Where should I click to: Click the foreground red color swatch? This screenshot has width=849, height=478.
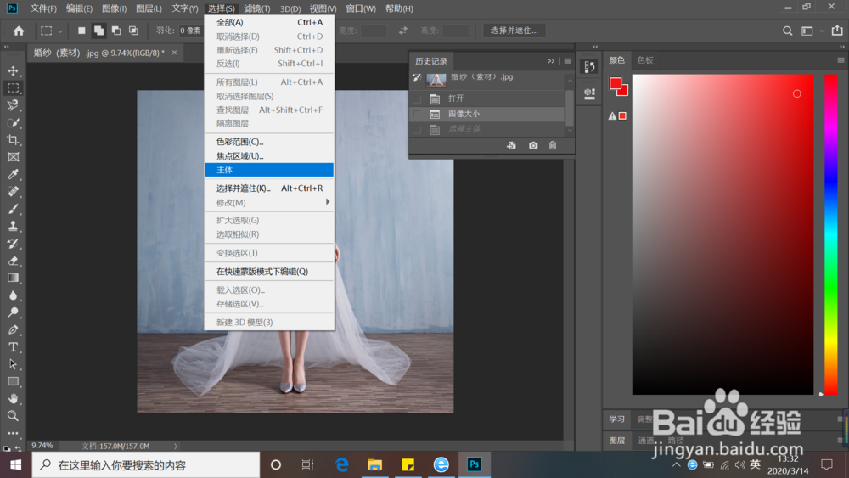click(615, 83)
